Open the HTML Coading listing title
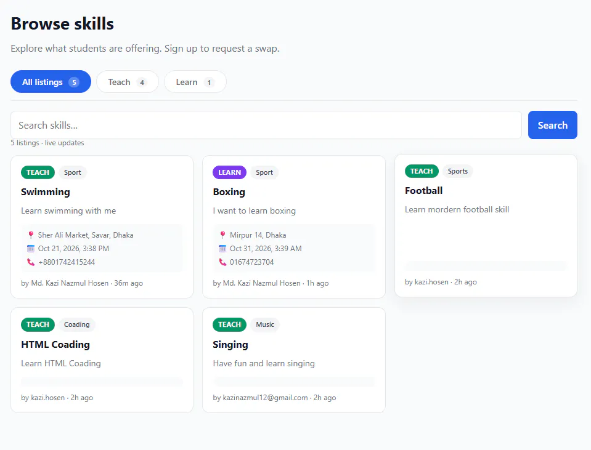This screenshot has width=591, height=450. [x=55, y=345]
